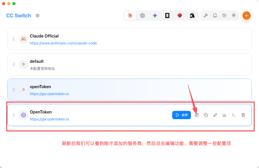Minimize the CC Switch window
The width and height of the screenshot is (259, 168).
(9, 4)
